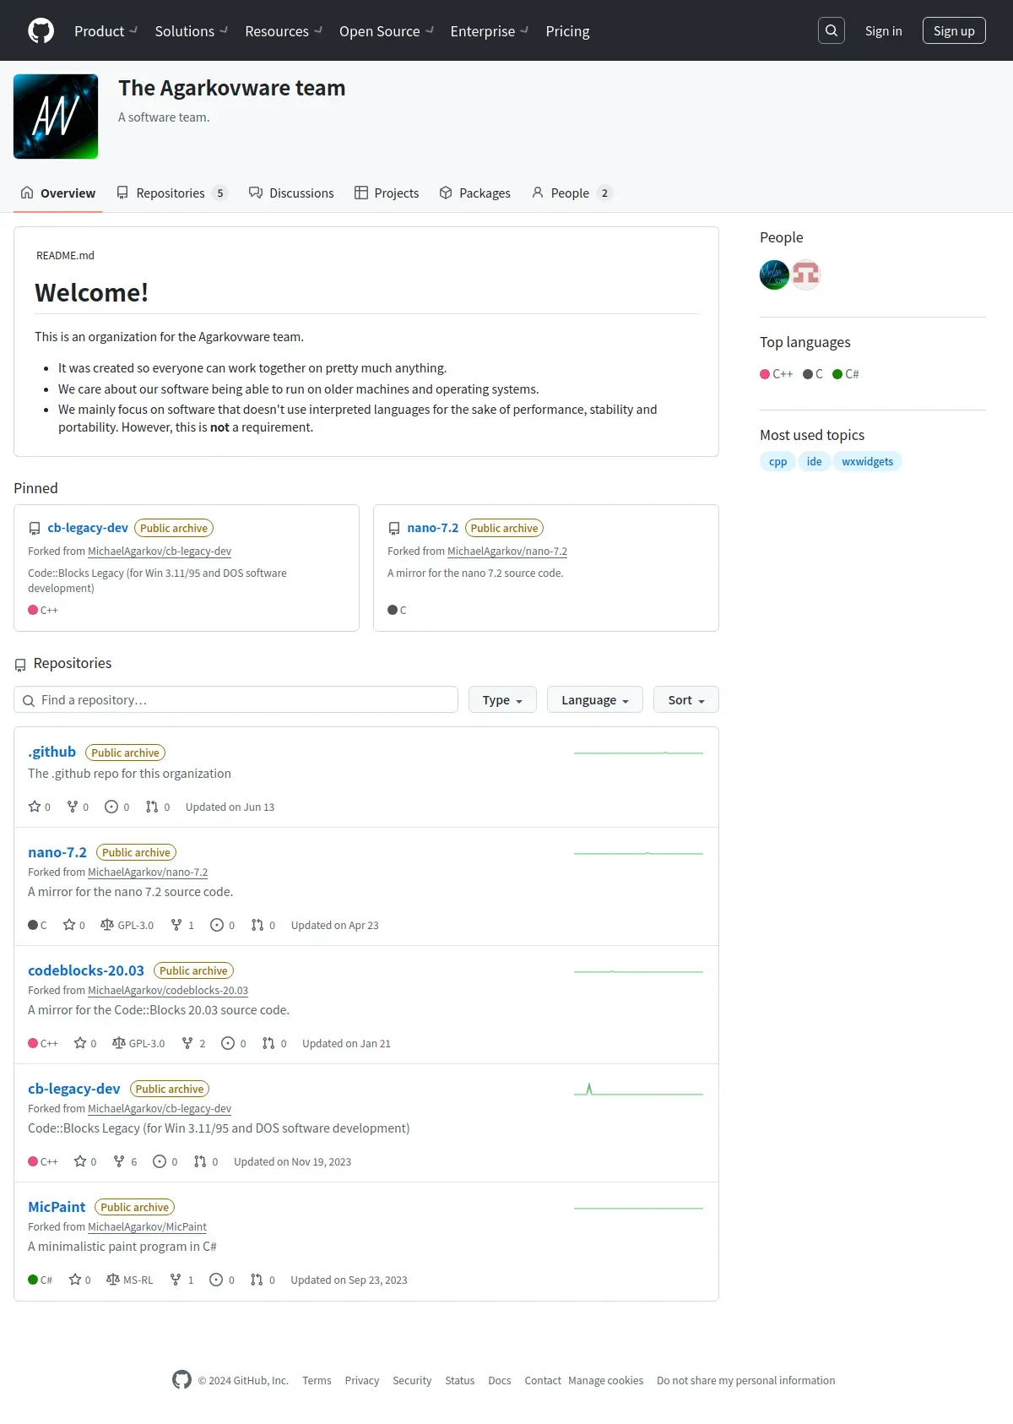Click the fork icon on .github repo
The height and width of the screenshot is (1424, 1013).
click(x=73, y=807)
